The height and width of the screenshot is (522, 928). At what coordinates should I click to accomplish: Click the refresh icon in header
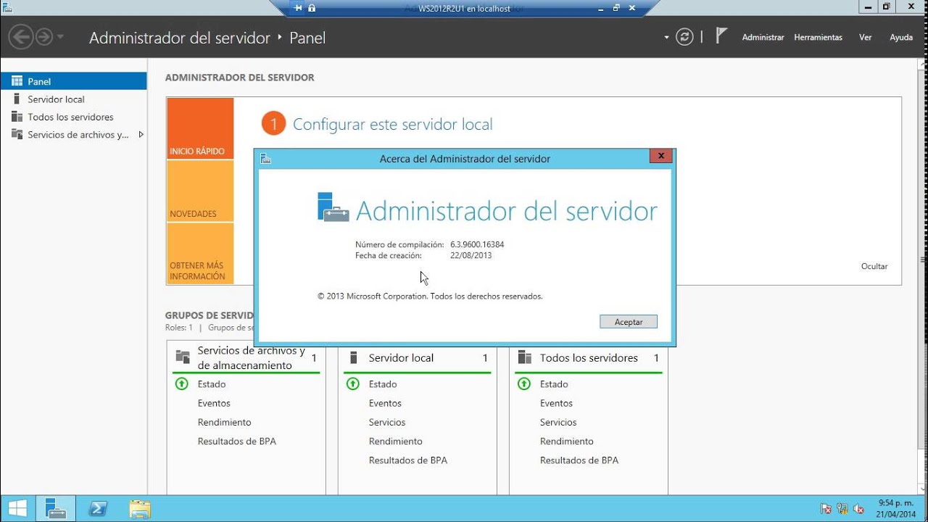[684, 37]
